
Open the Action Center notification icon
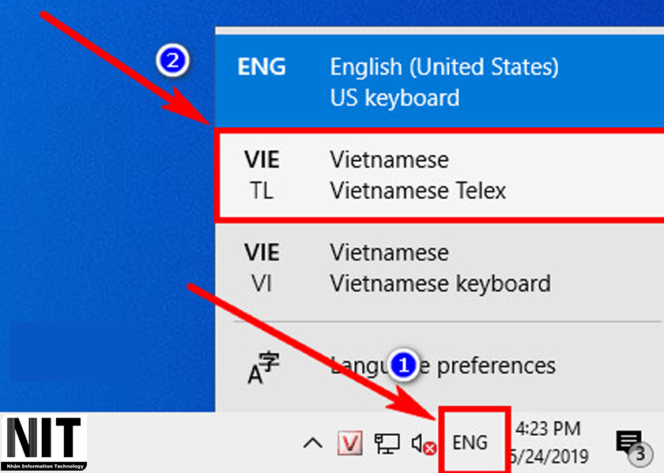pyautogui.click(x=628, y=442)
